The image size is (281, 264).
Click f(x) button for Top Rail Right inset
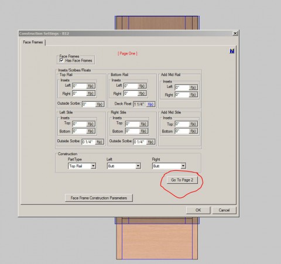[x=91, y=93]
